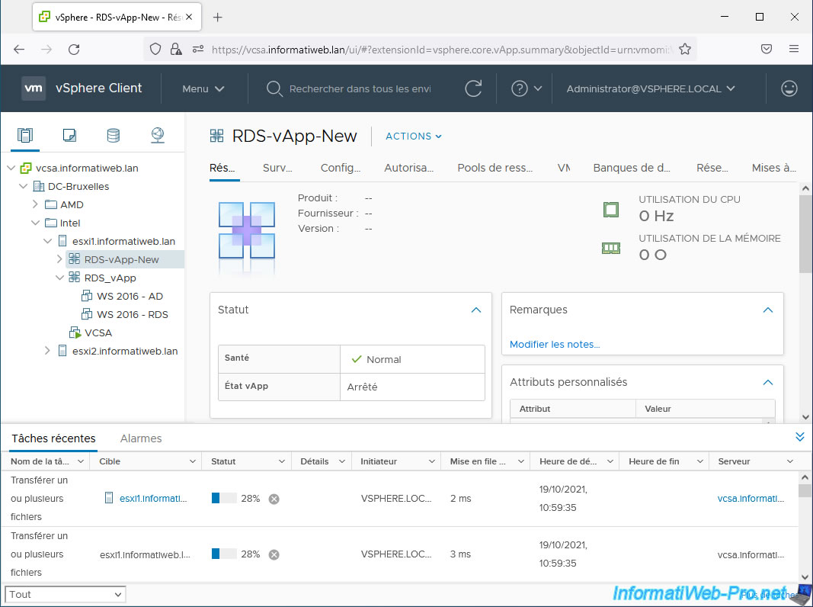Viewport: 813px width, 607px height.
Task: Bookmark this page with the star icon
Action: tap(685, 50)
